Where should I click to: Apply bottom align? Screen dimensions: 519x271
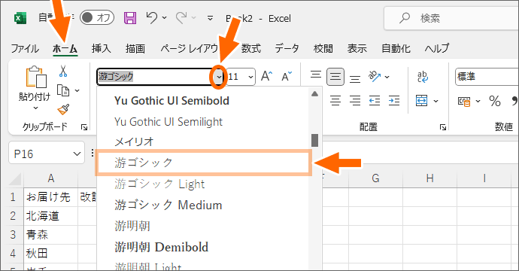355,79
